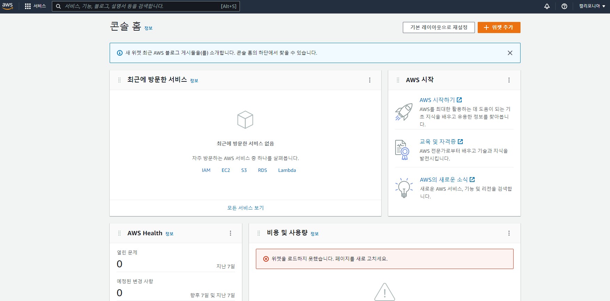Grab drag handle of 비용 및 사용량 widget

tap(259, 233)
